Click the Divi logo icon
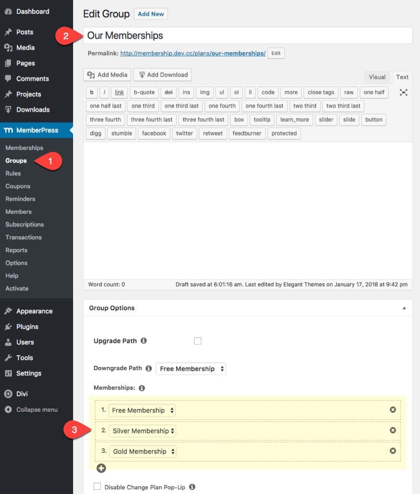This screenshot has height=494, width=420. pyautogui.click(x=8, y=394)
